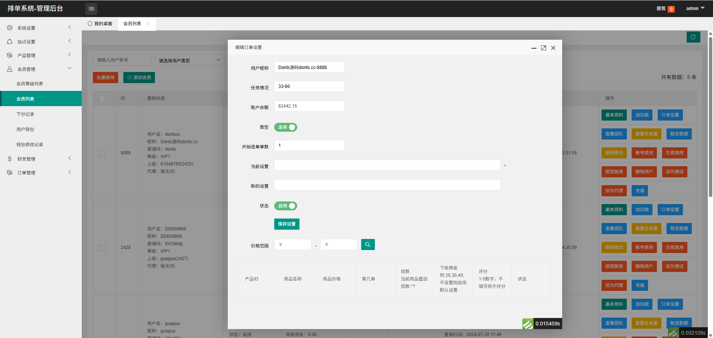
Task: Click the 财务管理 dollar icon in sidebar
Action: [x=10, y=159]
